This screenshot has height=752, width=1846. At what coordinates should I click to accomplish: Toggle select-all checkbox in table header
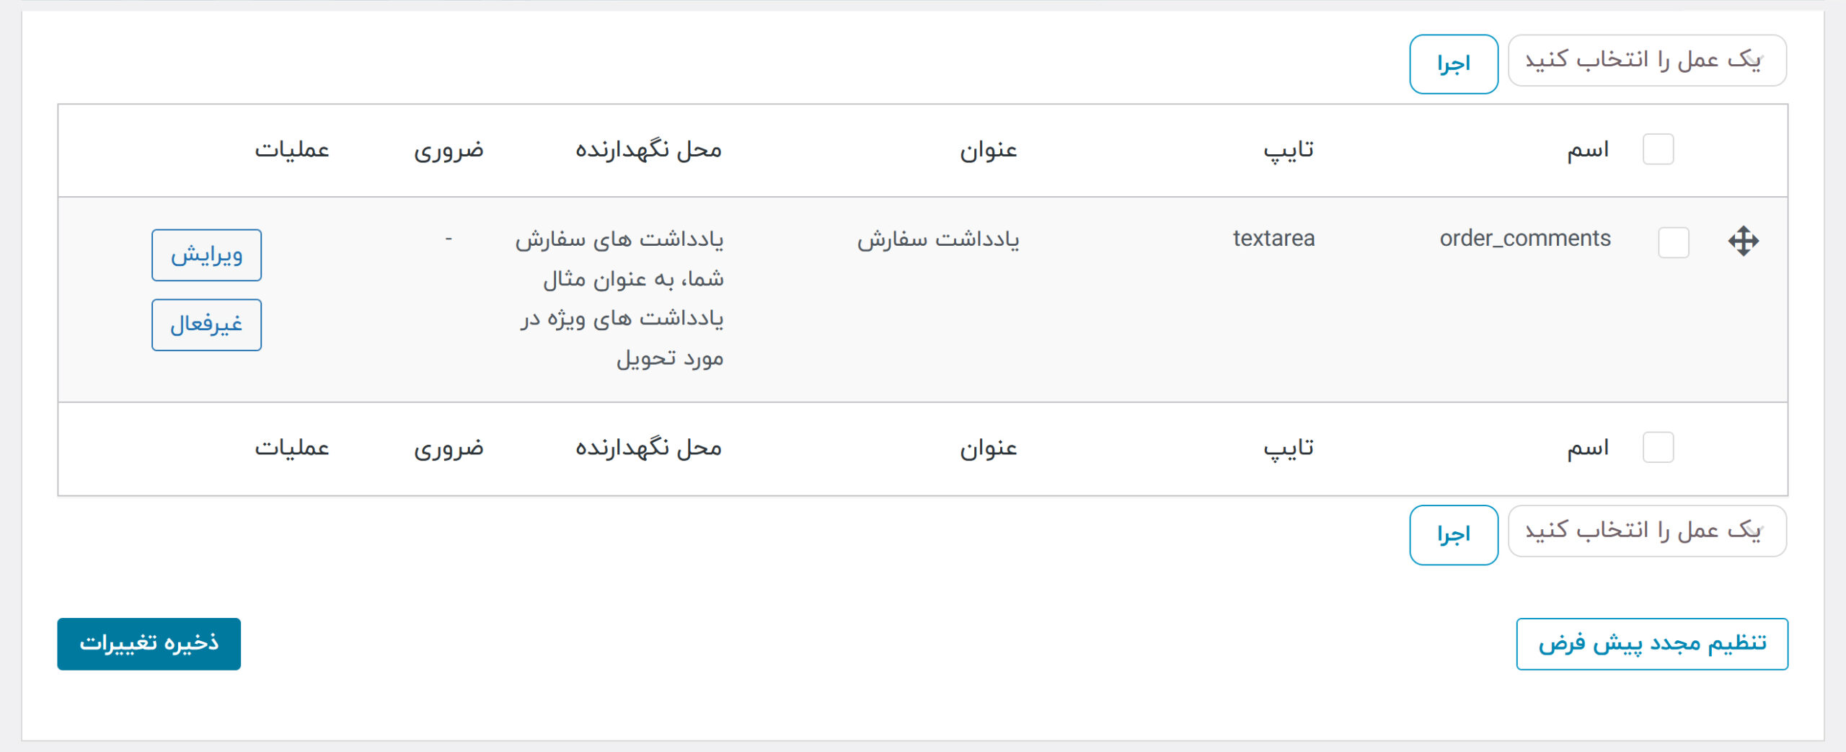[1658, 149]
